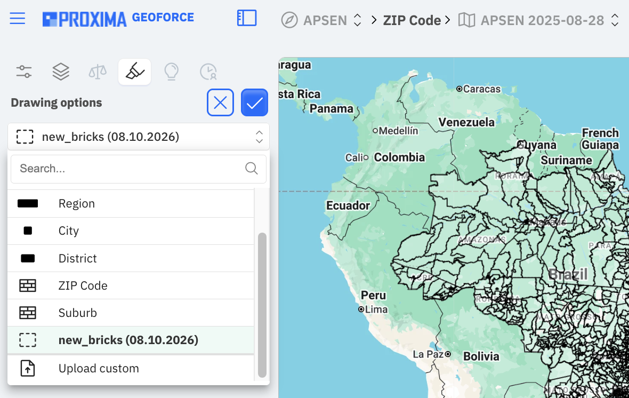Open the balance scales tab
Image resolution: width=629 pixels, height=398 pixels.
pyautogui.click(x=98, y=72)
